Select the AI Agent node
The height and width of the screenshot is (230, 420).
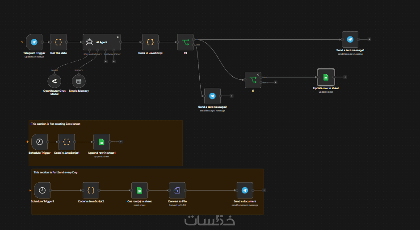coord(101,42)
